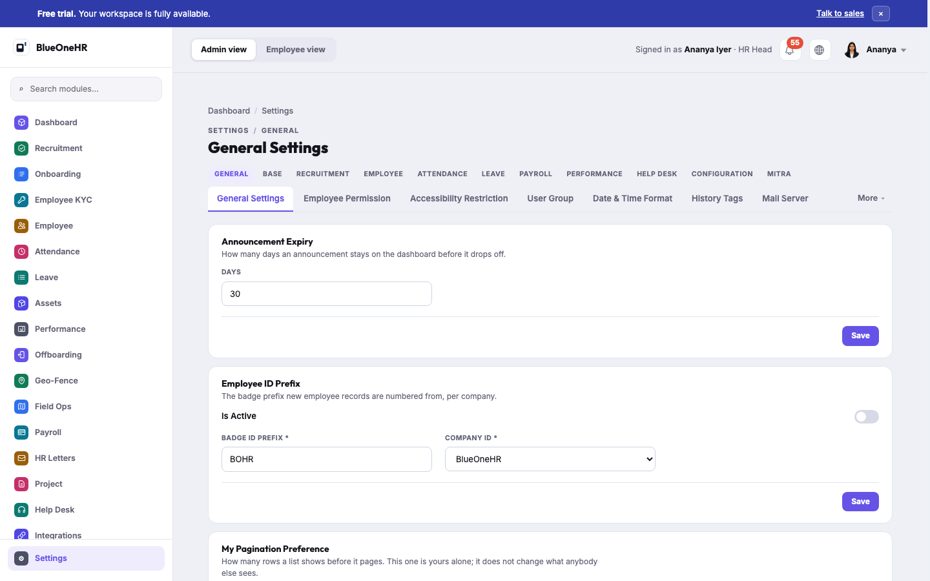Open the Company ID dropdown
This screenshot has width=930, height=581.
click(x=550, y=459)
